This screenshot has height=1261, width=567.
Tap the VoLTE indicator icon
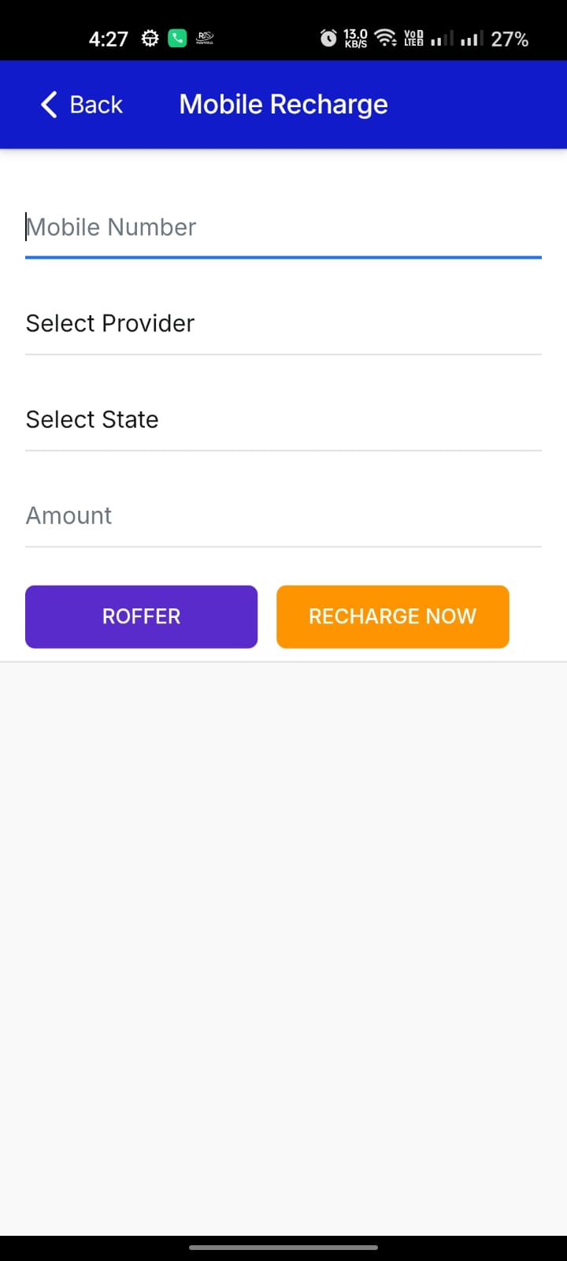[413, 38]
